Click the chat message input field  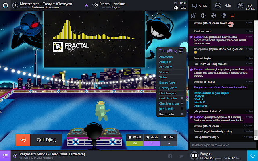click(223, 145)
